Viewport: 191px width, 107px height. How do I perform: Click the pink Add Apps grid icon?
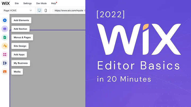(x=5, y=55)
